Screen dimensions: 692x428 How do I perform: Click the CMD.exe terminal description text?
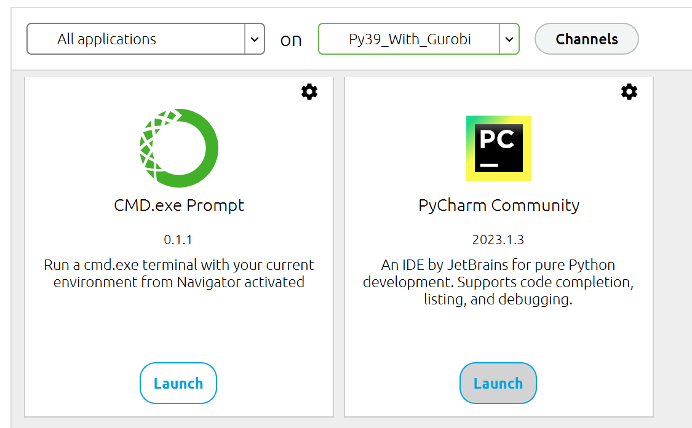click(x=179, y=274)
